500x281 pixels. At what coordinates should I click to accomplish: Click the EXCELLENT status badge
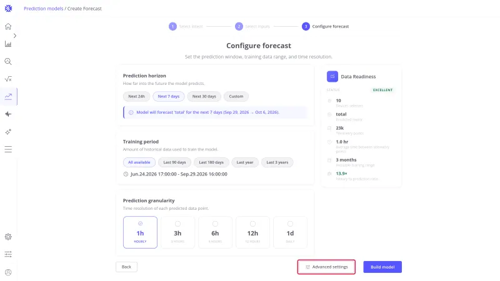pos(382,90)
